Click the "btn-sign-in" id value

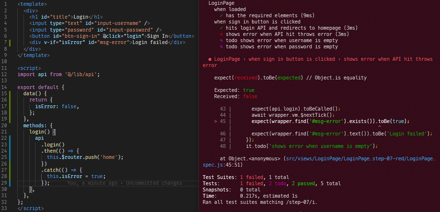pyautogui.click(x=83, y=36)
